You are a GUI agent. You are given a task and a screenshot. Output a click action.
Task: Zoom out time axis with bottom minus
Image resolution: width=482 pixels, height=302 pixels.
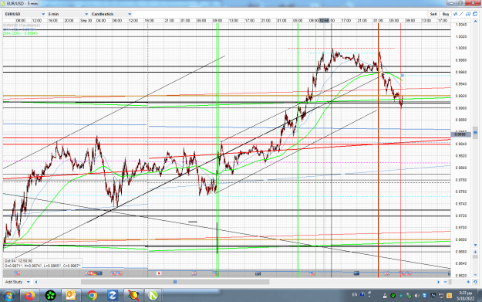446,282
